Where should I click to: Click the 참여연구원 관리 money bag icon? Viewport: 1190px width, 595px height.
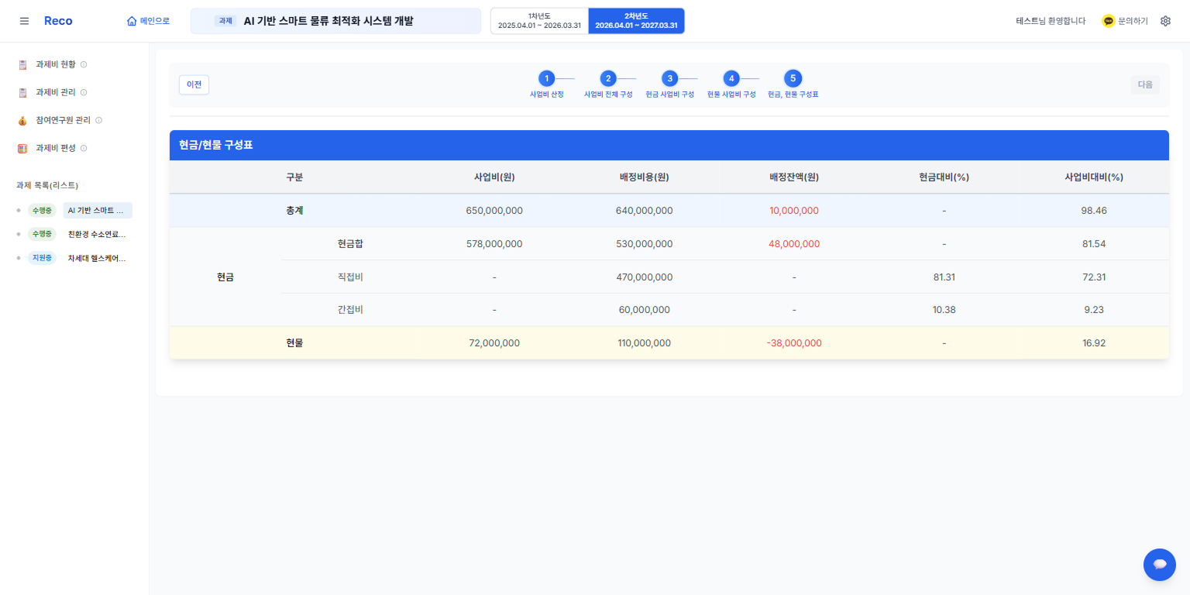[22, 120]
